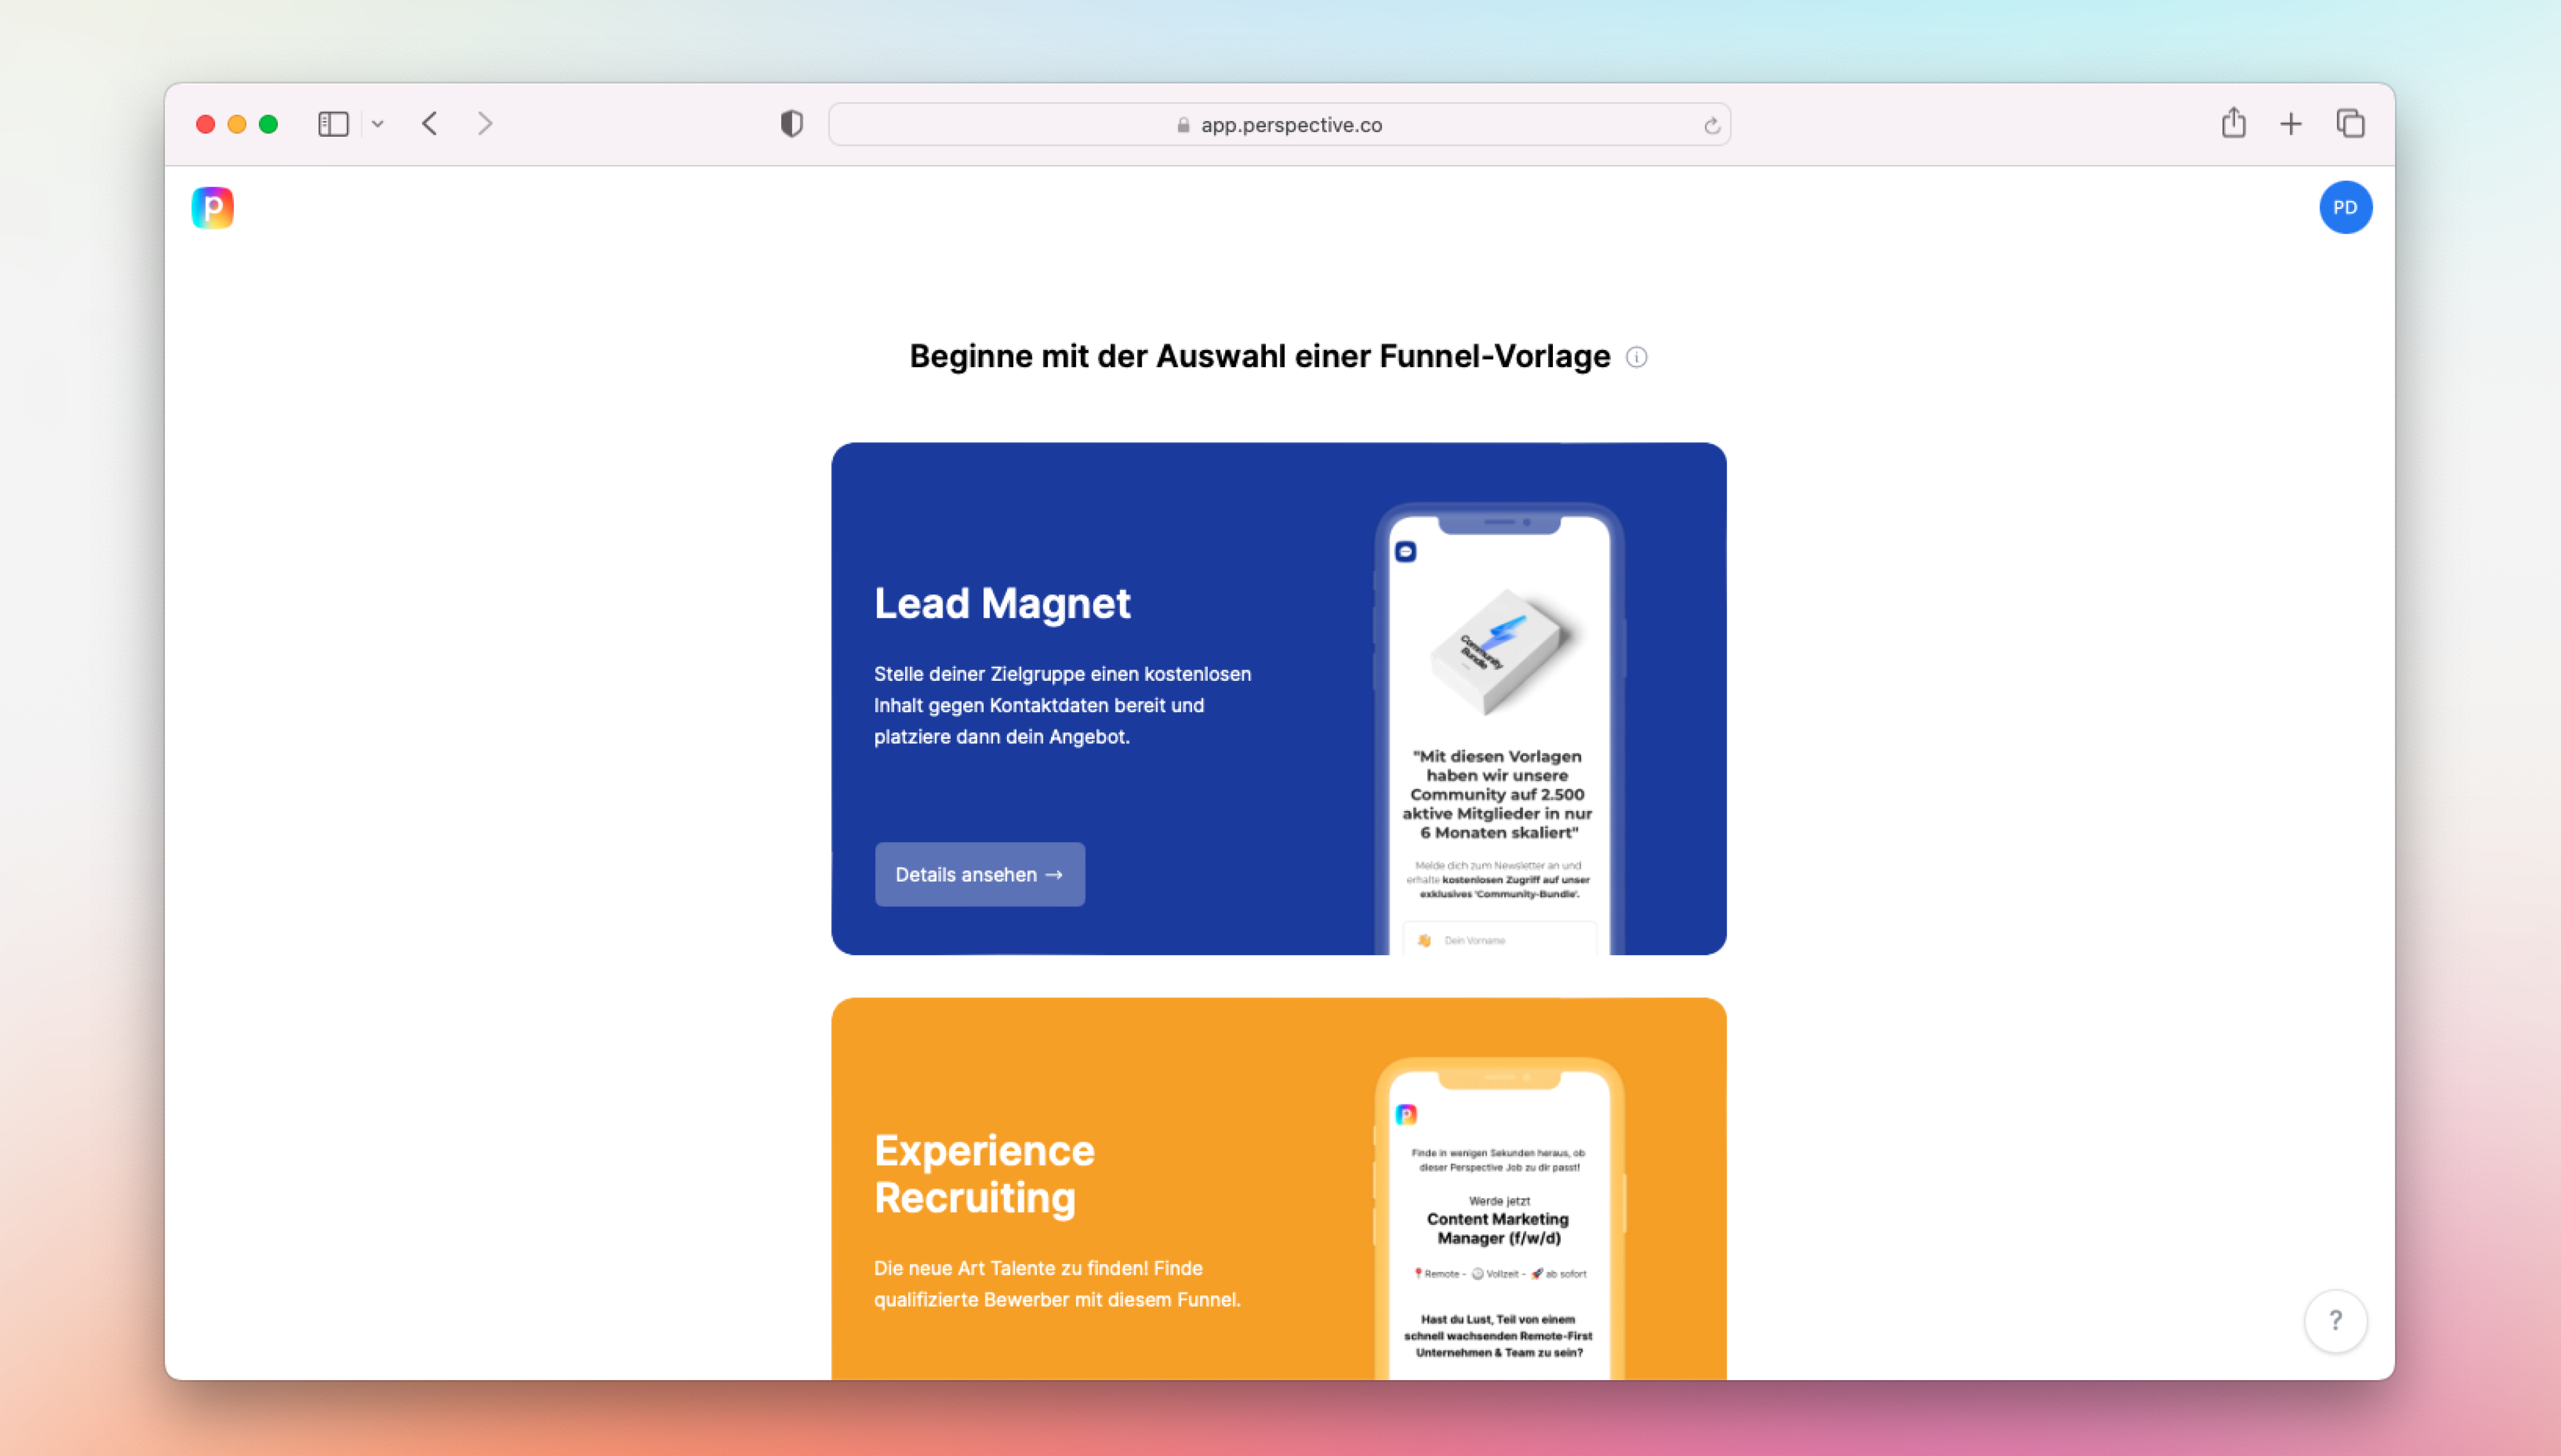This screenshot has width=2561, height=1456.
Task: Click the Details ansehen button
Action: [x=979, y=874]
